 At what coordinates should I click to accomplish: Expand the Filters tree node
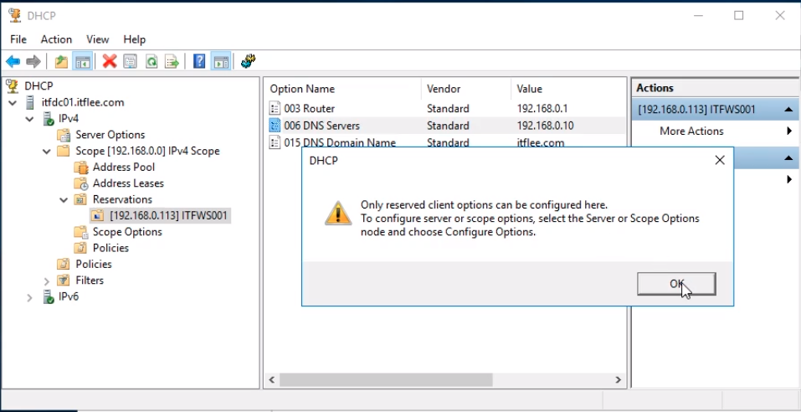pos(47,281)
